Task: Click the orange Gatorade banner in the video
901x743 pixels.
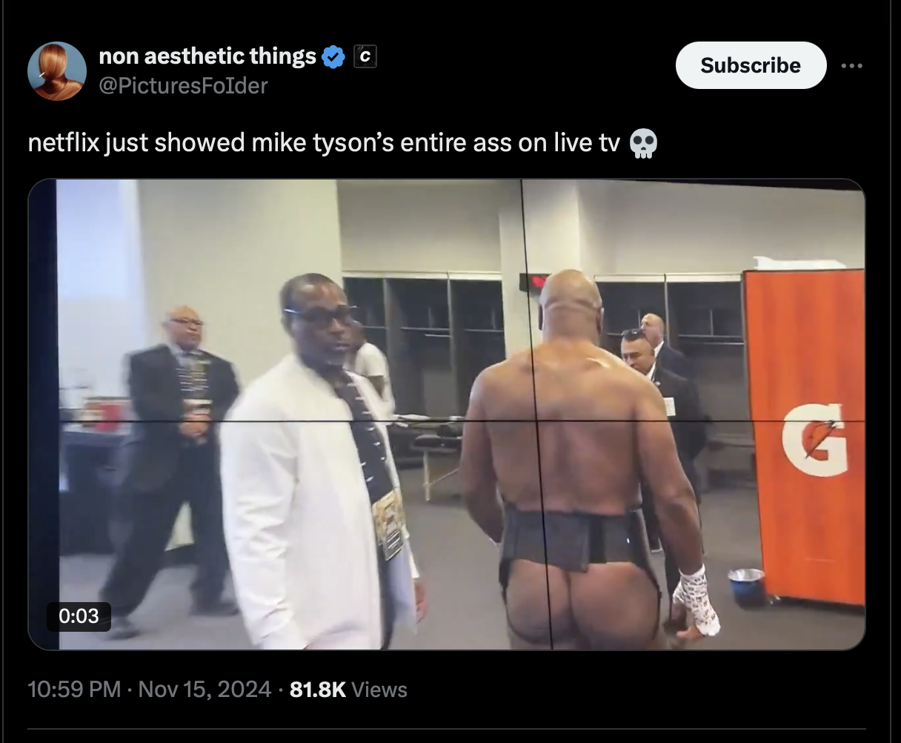Action: point(805,437)
